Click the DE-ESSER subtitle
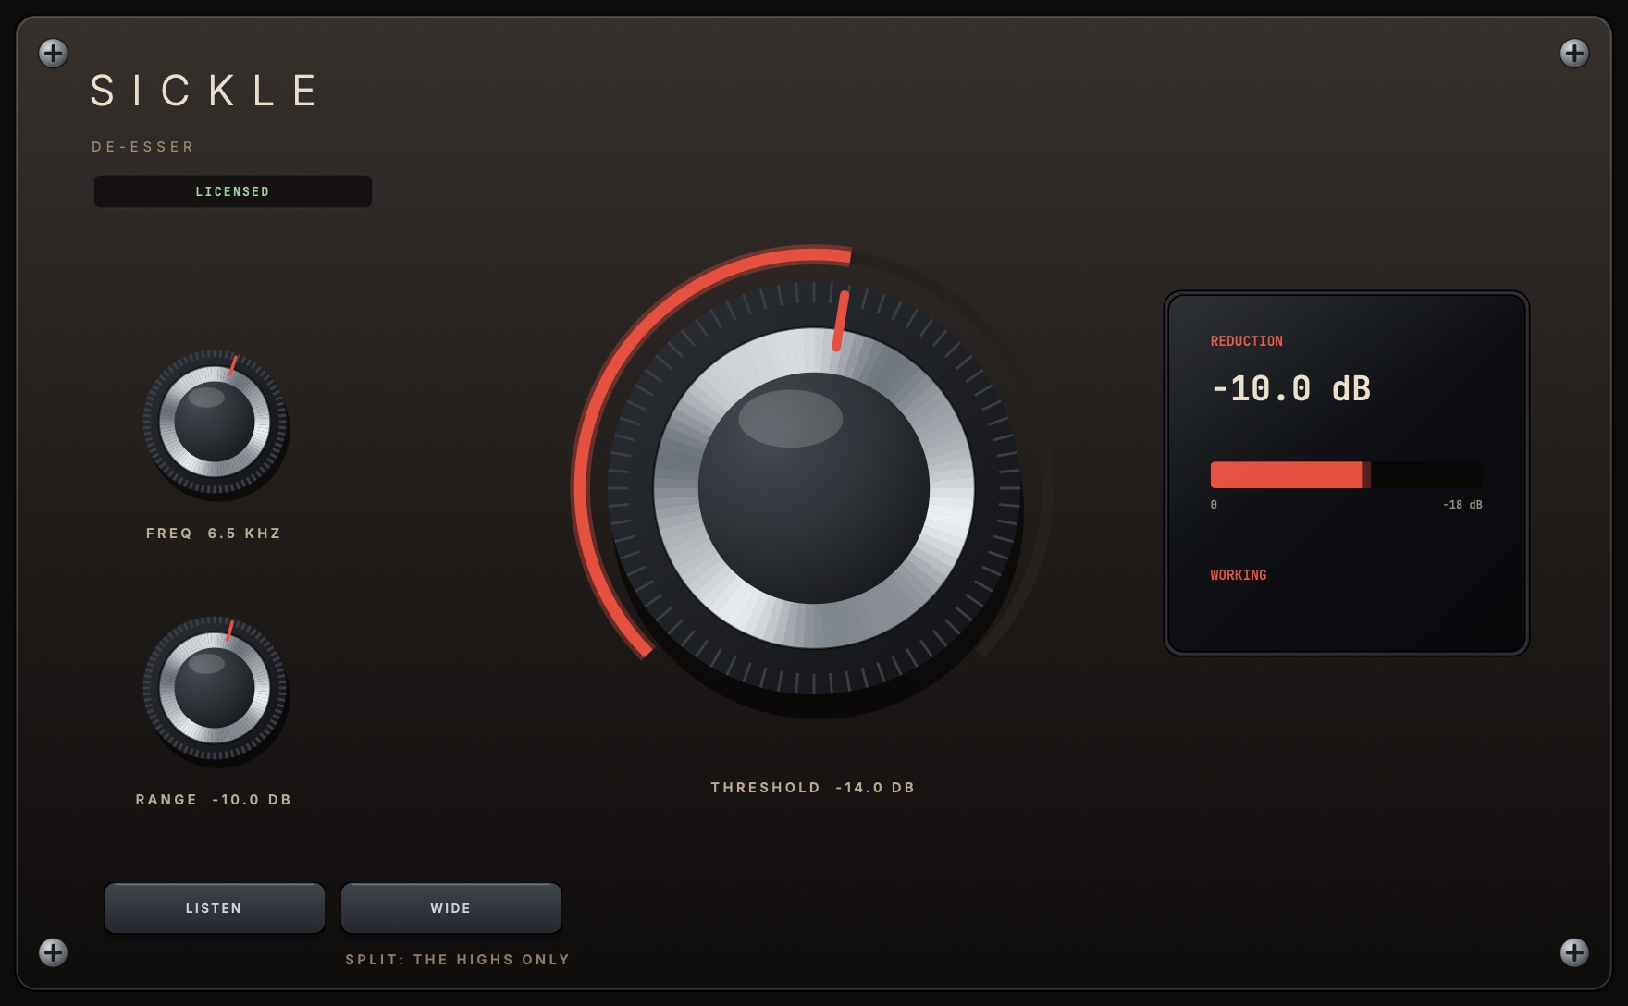The height and width of the screenshot is (1006, 1628). point(143,147)
